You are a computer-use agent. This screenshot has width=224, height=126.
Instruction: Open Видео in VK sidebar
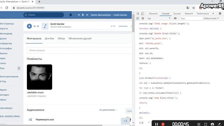[x=3, y=58]
